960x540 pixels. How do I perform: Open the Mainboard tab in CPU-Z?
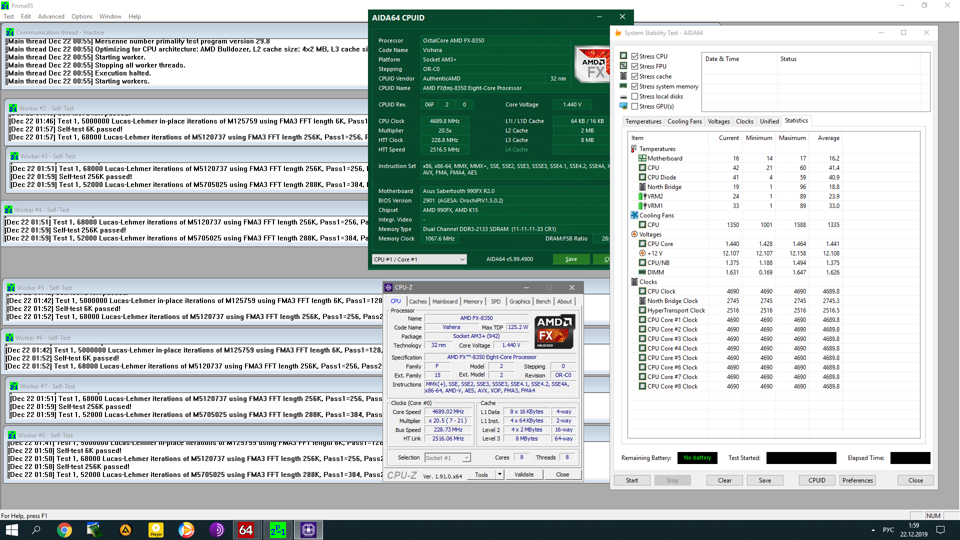(x=444, y=301)
